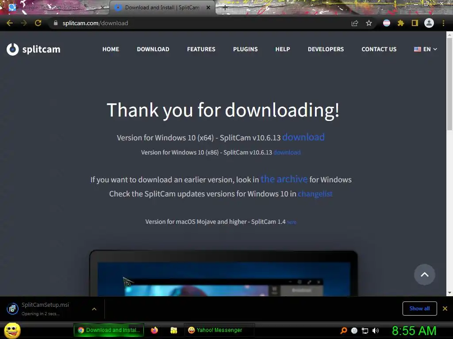
Task: Select the Download and Install taskbar button
Action: [109, 330]
